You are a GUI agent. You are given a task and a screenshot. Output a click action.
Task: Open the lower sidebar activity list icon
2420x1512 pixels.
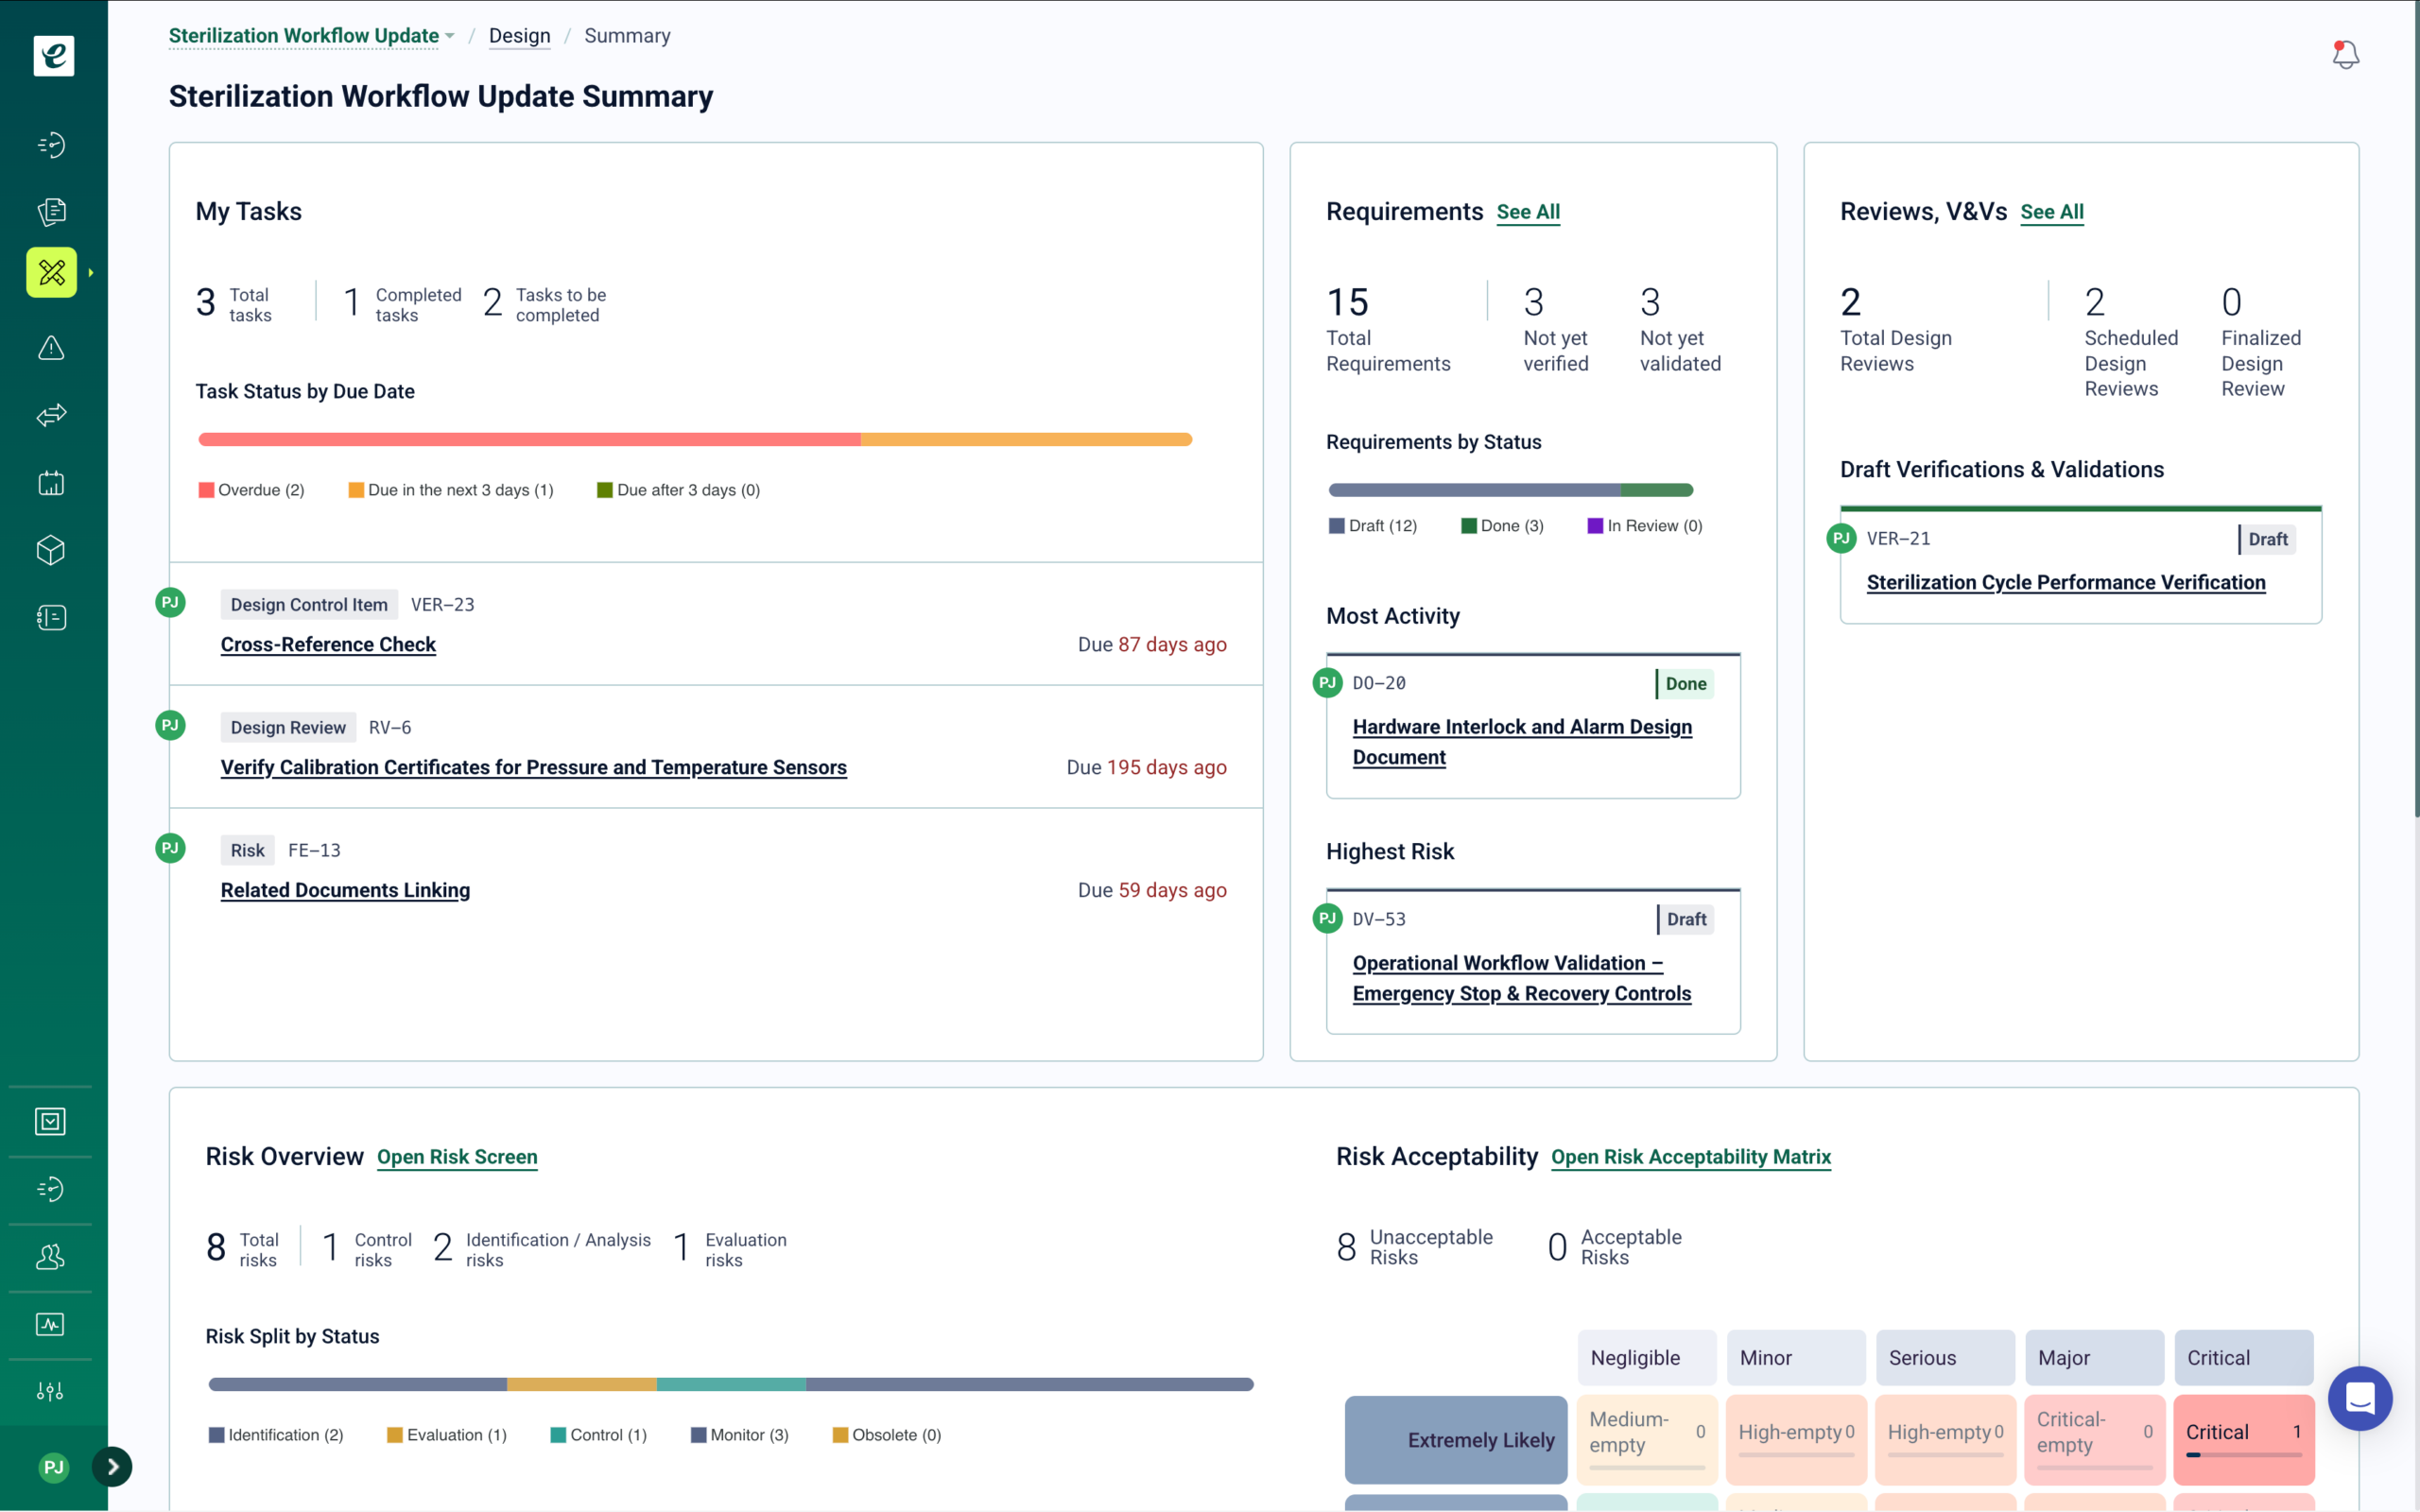[50, 1188]
